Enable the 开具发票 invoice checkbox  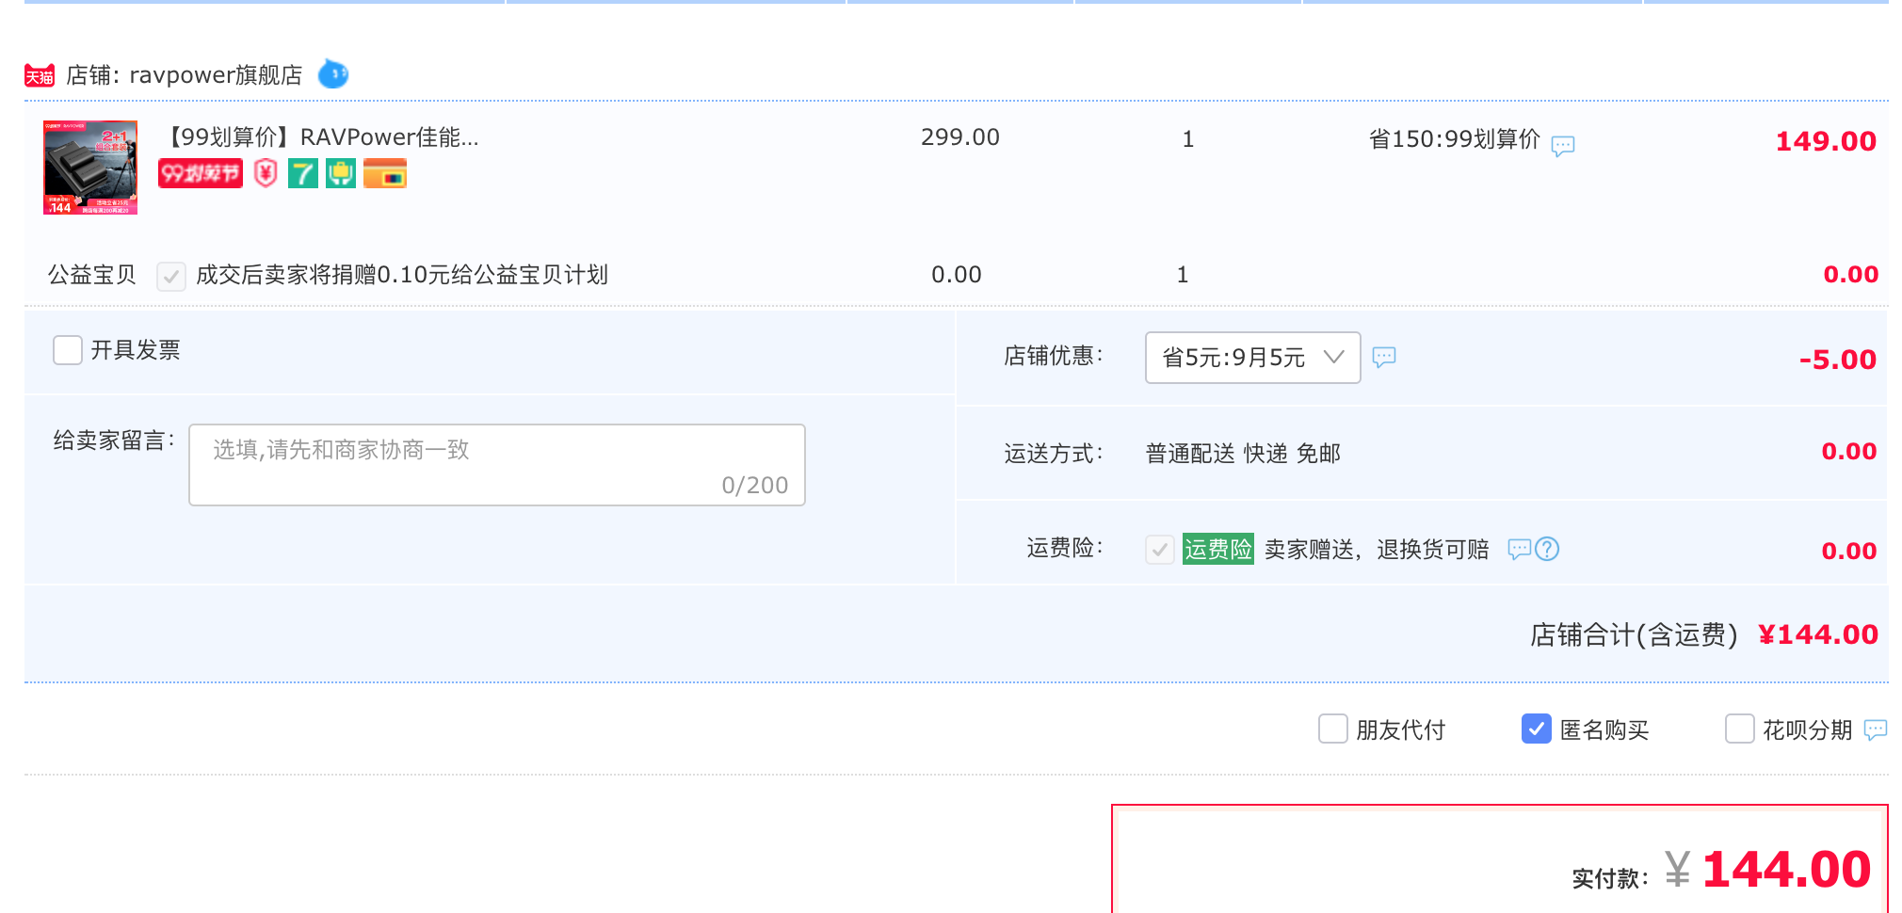pos(68,350)
